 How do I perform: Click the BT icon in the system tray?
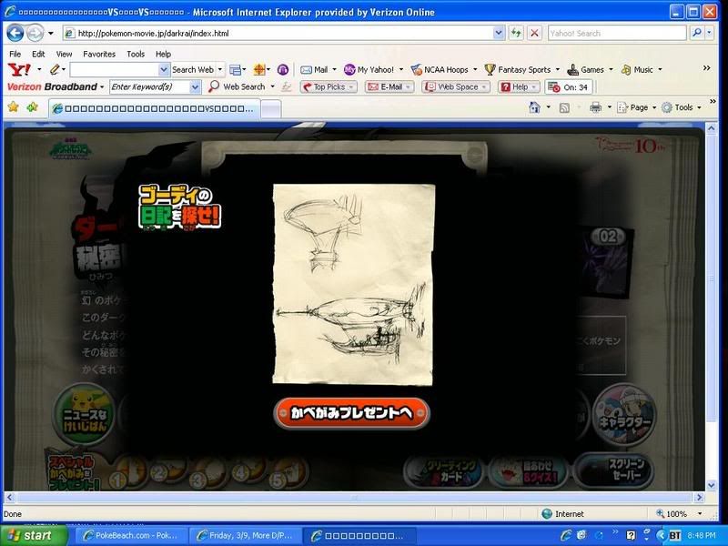[x=674, y=535]
